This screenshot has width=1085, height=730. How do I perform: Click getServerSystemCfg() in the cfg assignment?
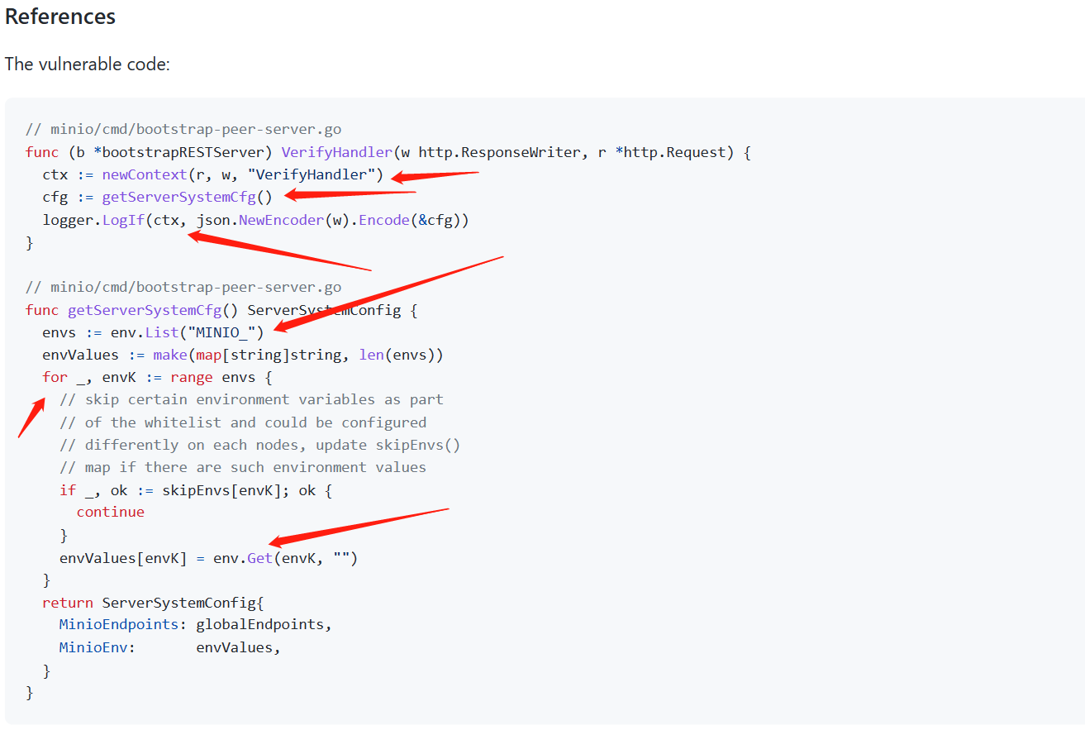coord(187,198)
